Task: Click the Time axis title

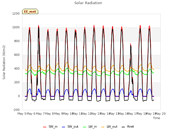Action: [x=157, y=118]
